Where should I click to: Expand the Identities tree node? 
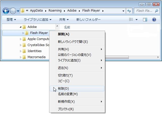pyautogui.click(x=21, y=51)
